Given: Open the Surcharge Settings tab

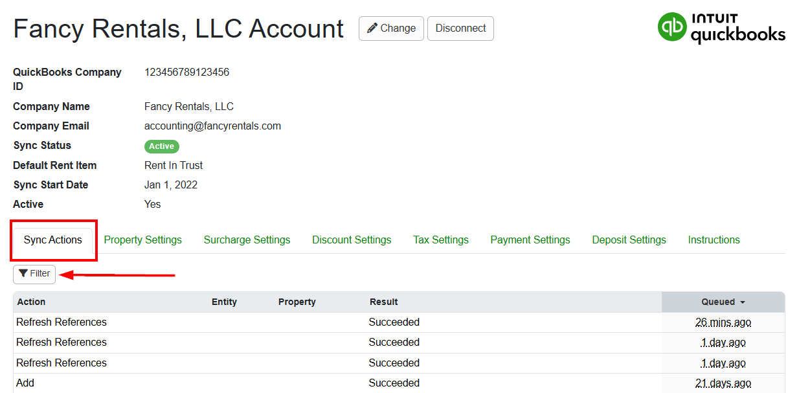Looking at the screenshot, I should (247, 240).
